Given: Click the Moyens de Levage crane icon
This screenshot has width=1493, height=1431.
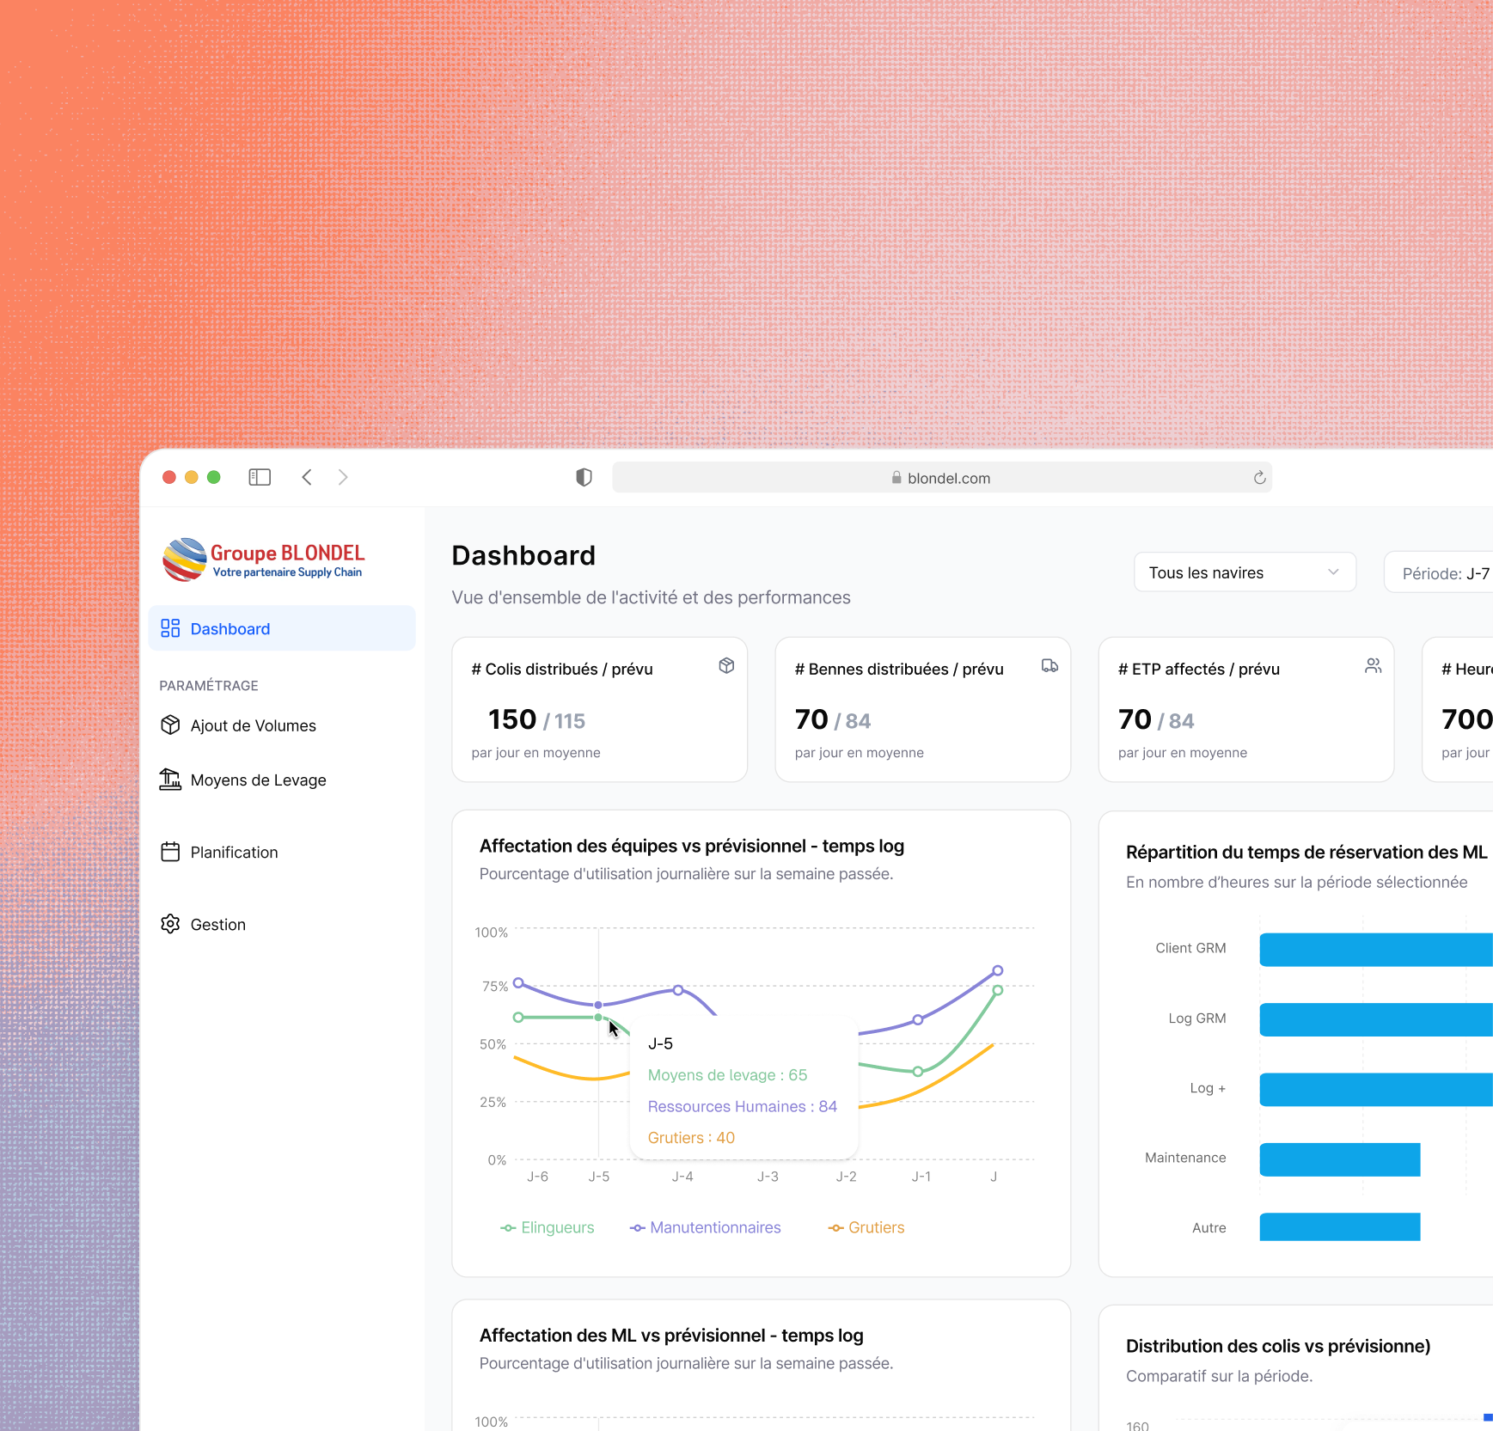Looking at the screenshot, I should click(170, 780).
